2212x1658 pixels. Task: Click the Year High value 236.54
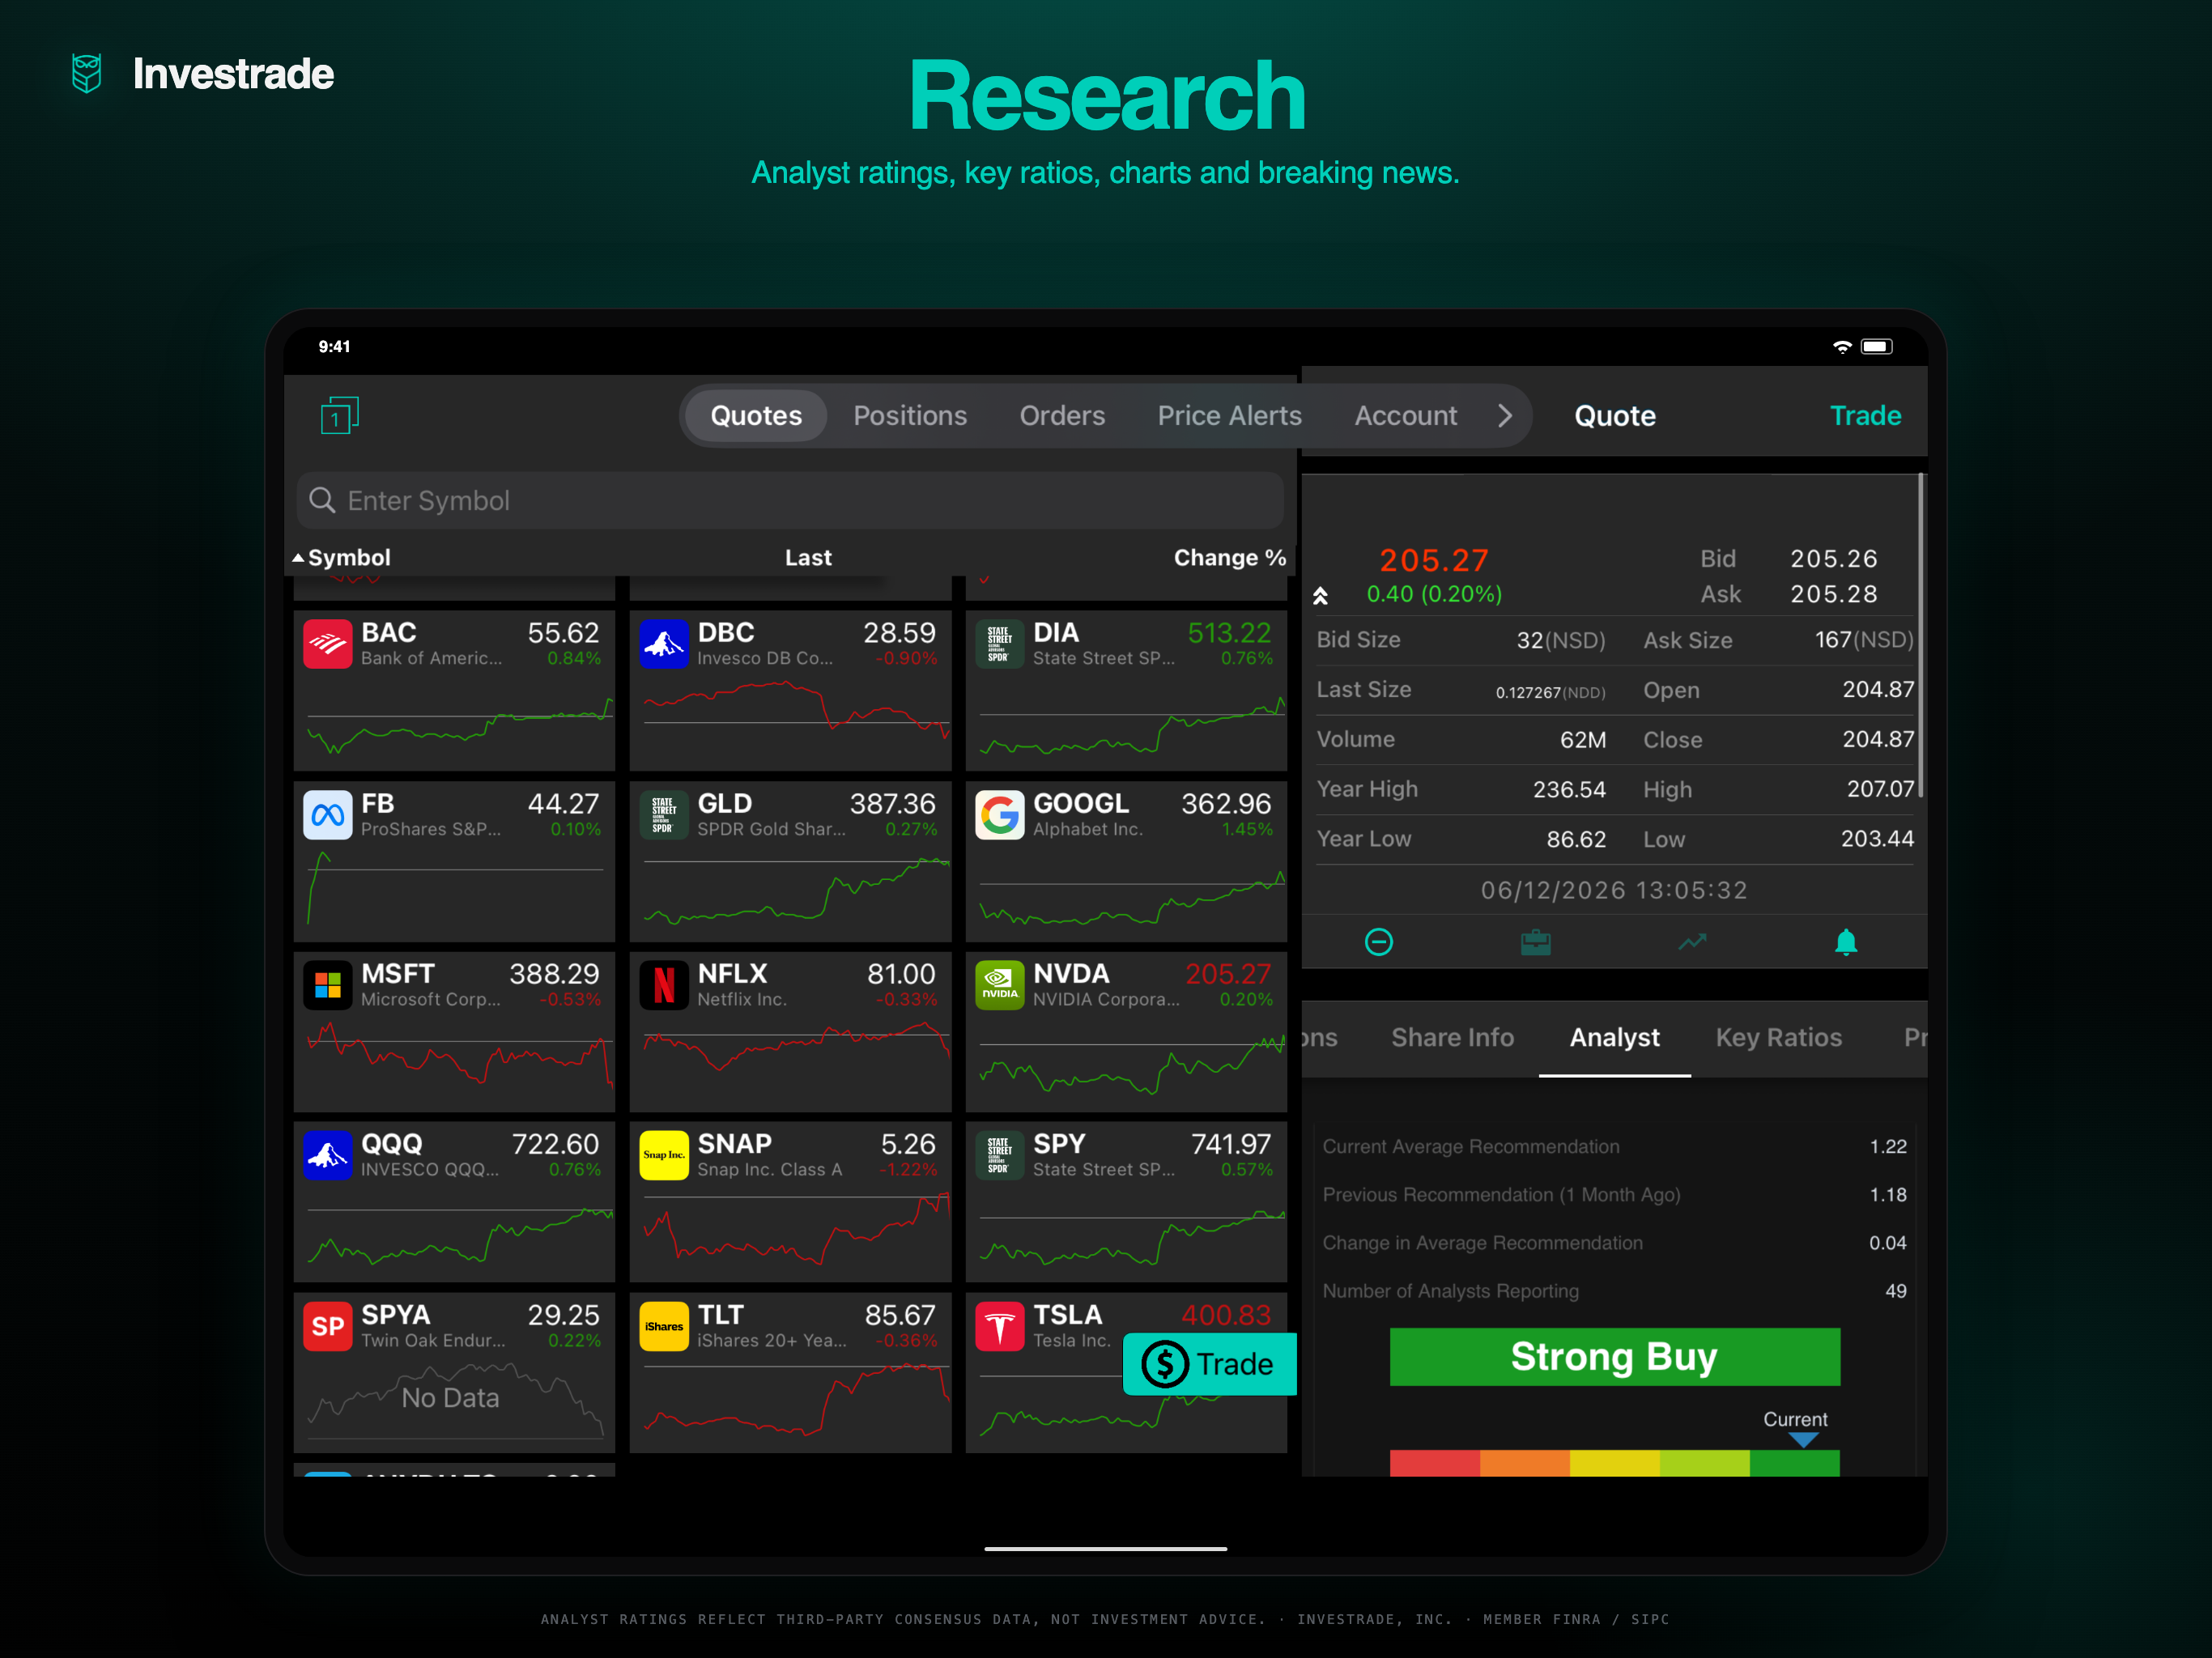(1569, 789)
